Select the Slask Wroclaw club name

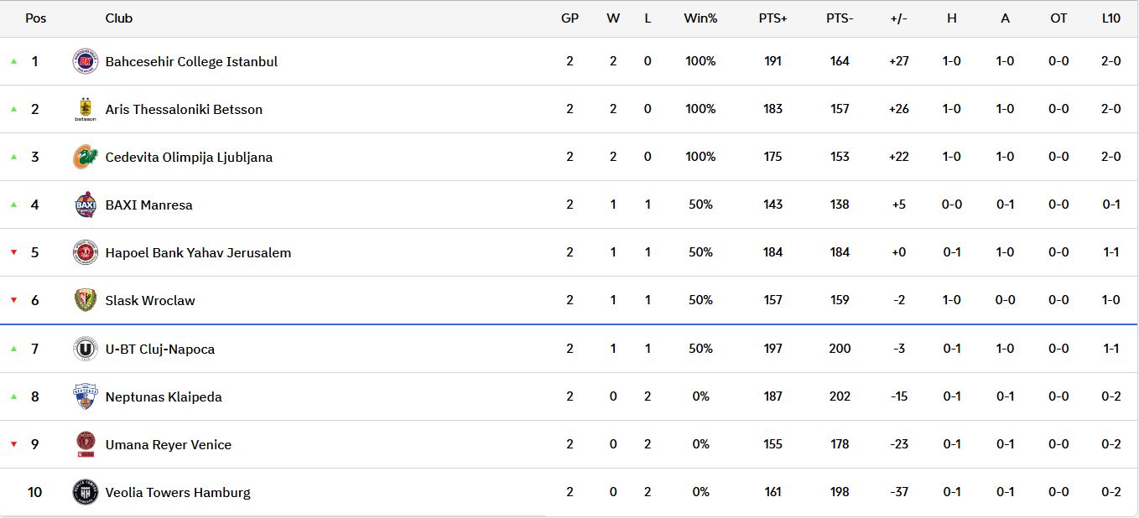coord(150,301)
